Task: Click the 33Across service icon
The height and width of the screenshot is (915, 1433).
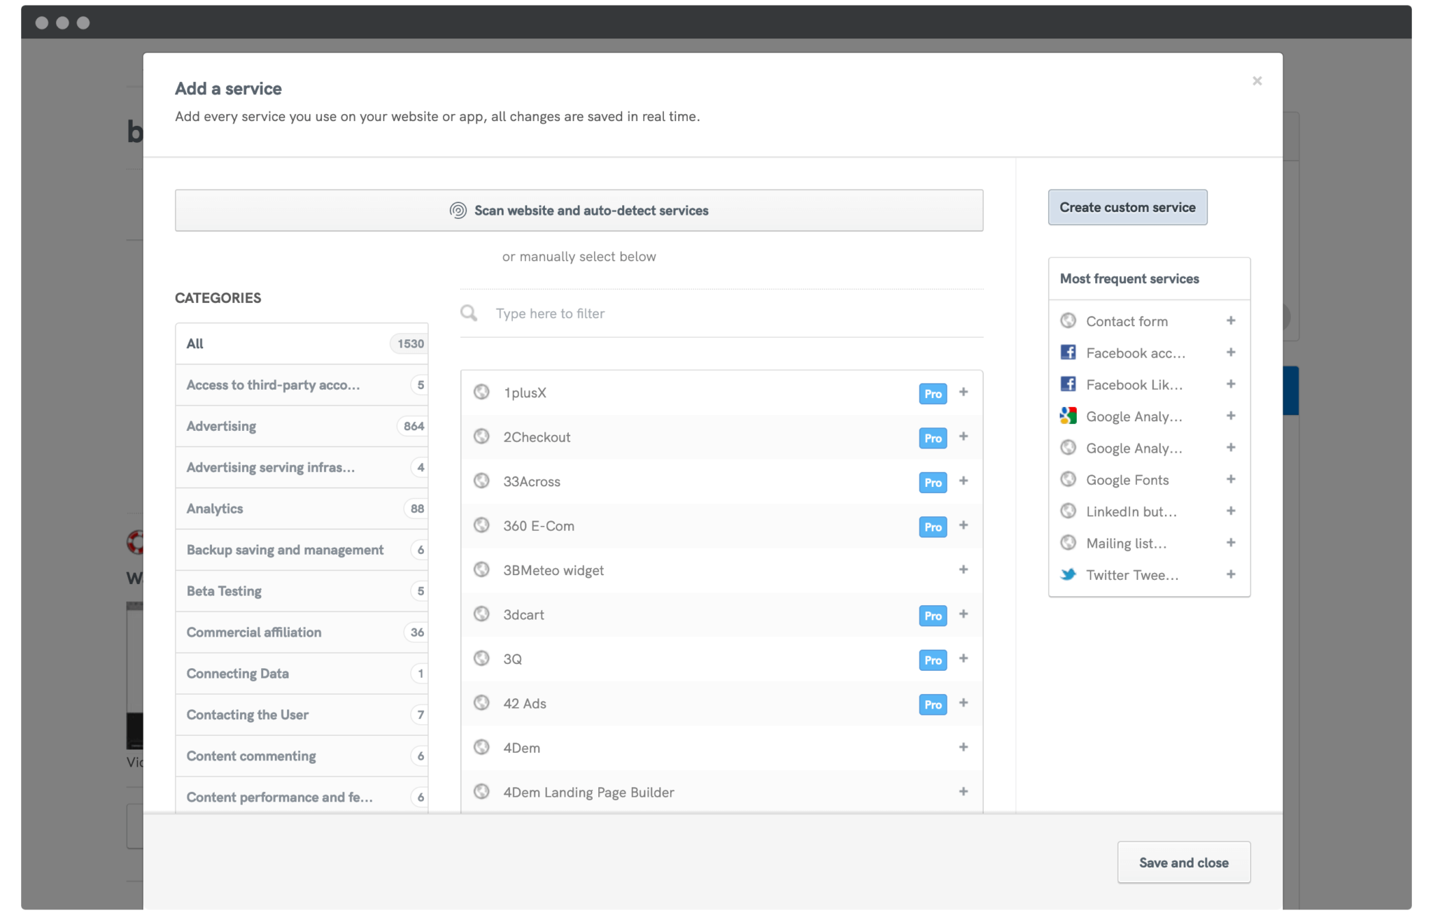Action: click(x=483, y=481)
